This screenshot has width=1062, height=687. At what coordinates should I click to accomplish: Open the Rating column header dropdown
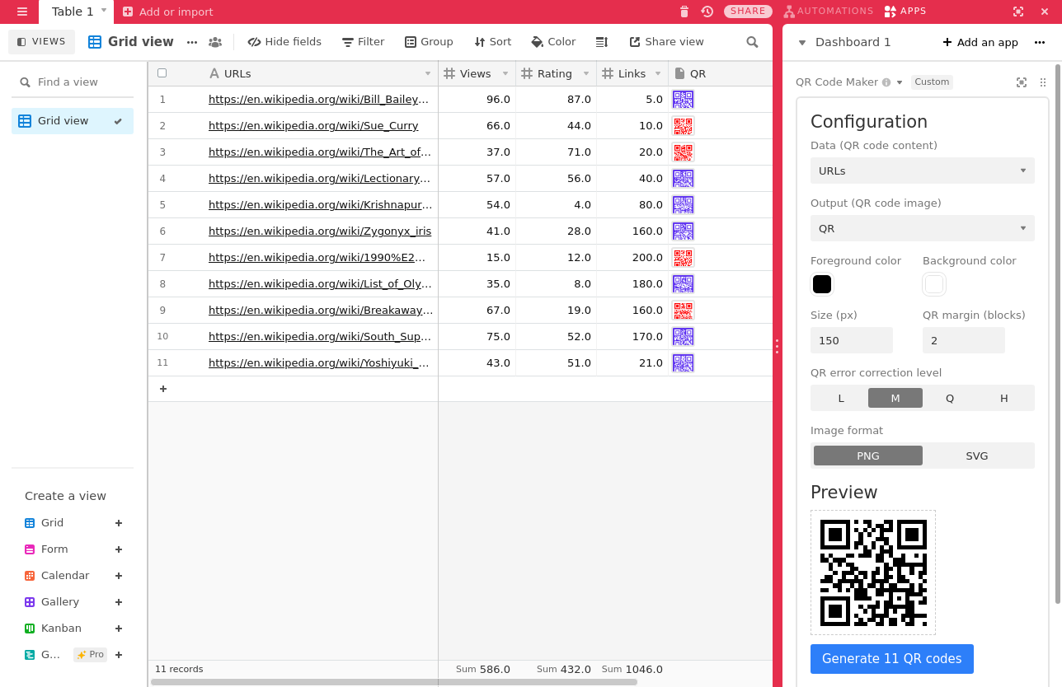(586, 74)
